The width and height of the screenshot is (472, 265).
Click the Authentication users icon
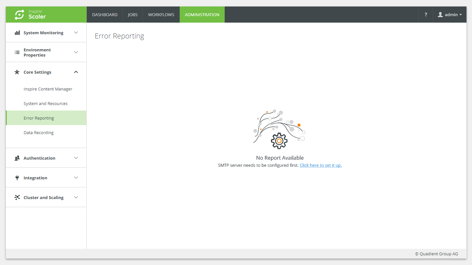[17, 158]
